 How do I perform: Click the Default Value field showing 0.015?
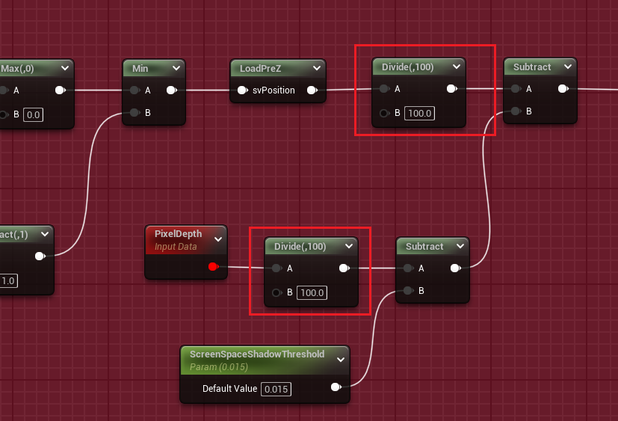[x=276, y=389]
